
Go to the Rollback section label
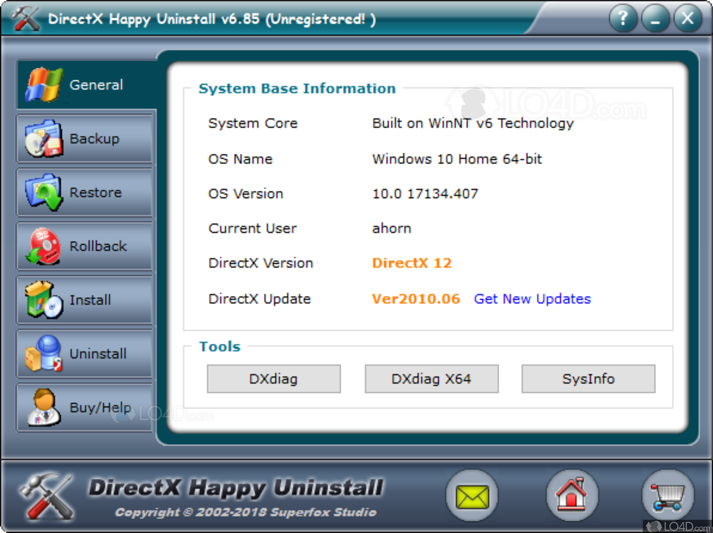98,246
